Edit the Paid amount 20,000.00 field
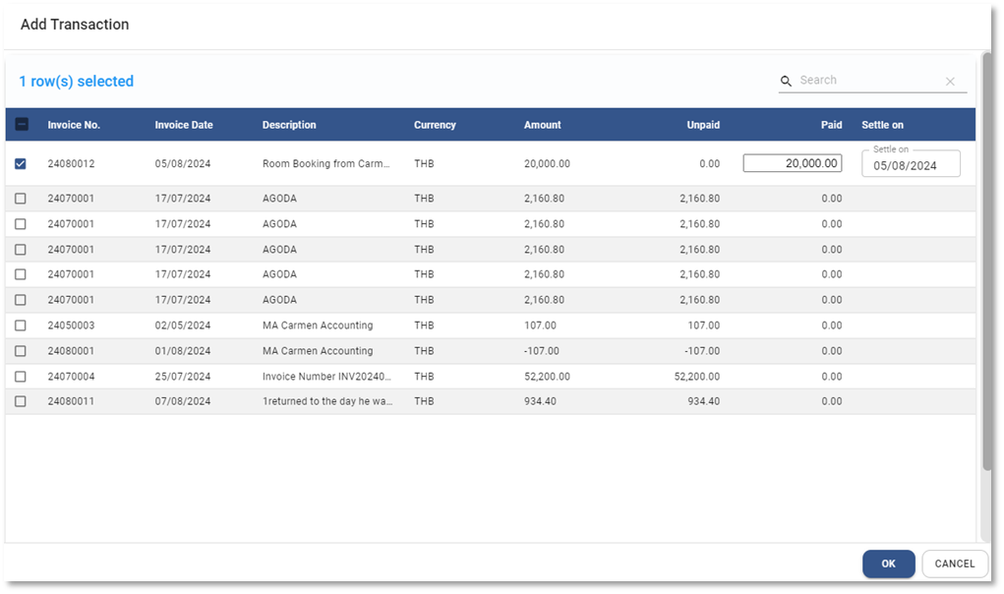The width and height of the screenshot is (1004, 594). pyautogui.click(x=793, y=164)
